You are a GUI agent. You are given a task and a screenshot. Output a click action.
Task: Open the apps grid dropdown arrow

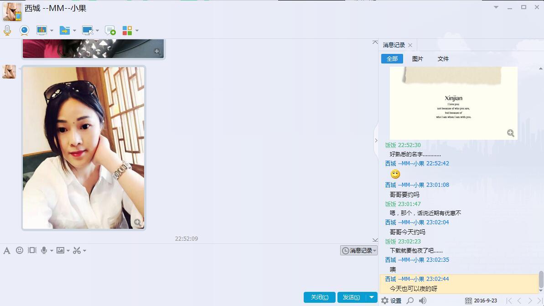click(137, 31)
